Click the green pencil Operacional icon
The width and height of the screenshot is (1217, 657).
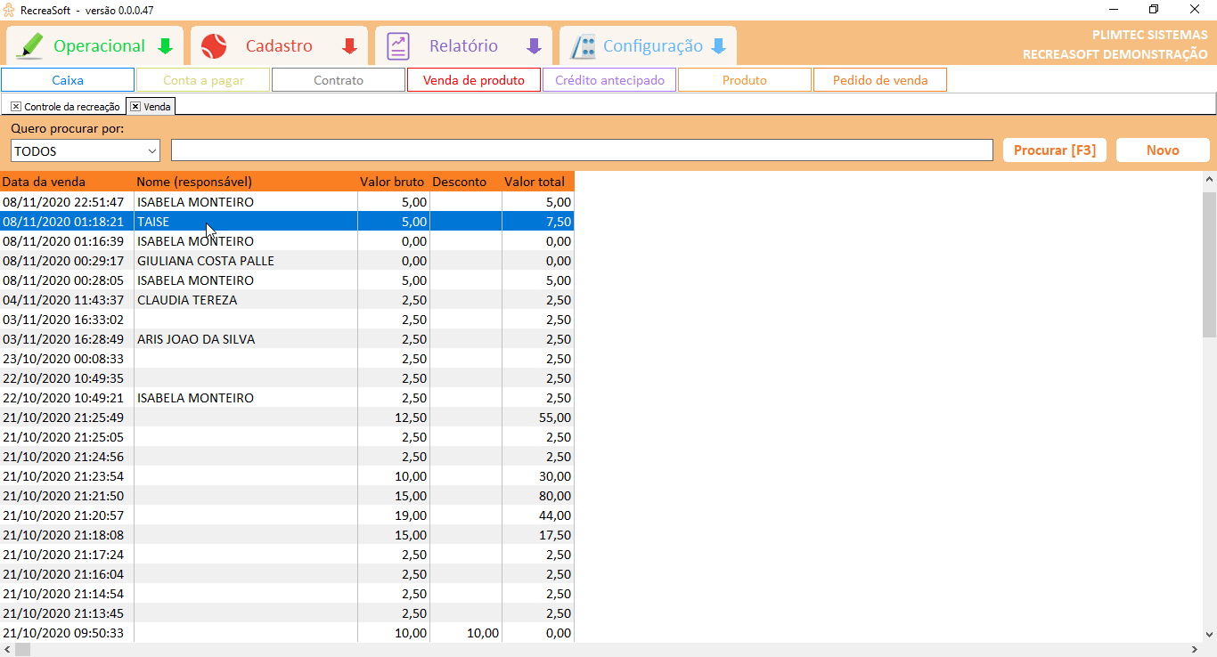pyautogui.click(x=29, y=45)
